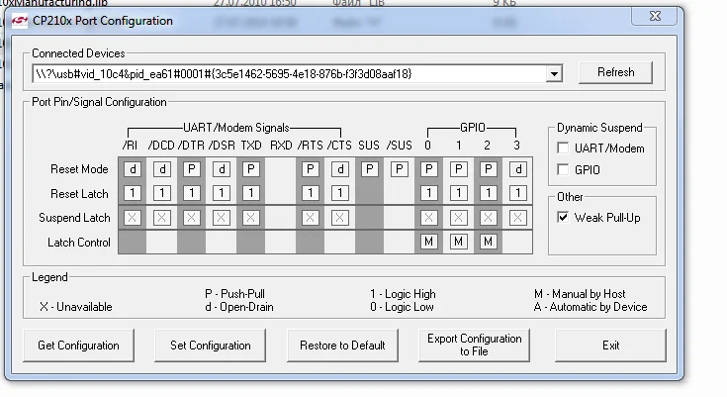Click Export Configuration to File

(x=474, y=346)
